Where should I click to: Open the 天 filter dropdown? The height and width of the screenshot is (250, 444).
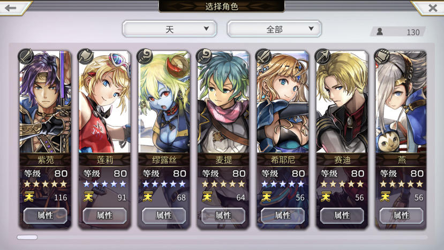pos(170,29)
